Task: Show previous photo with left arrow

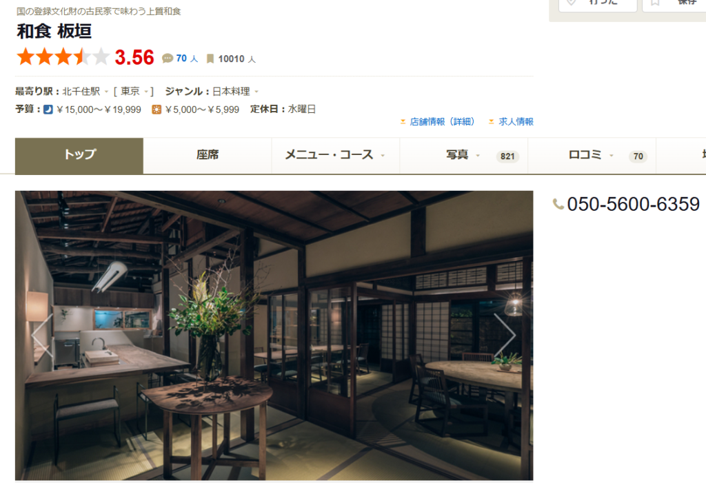Action: coord(42,335)
